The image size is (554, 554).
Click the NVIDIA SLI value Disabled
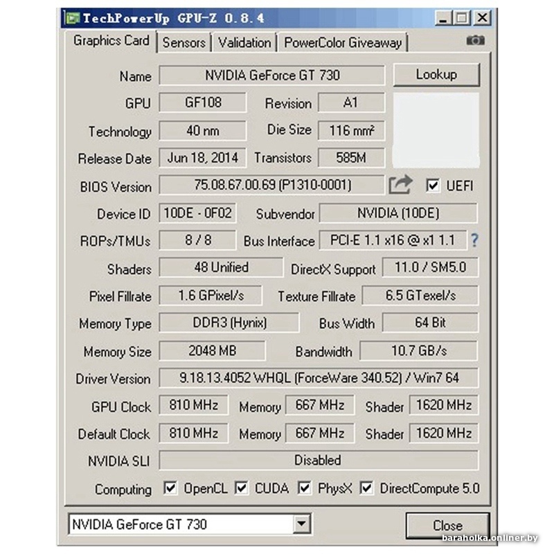pos(319,460)
